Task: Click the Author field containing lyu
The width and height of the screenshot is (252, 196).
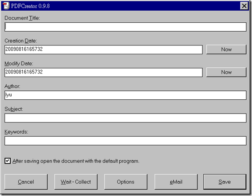Action: click(x=126, y=95)
